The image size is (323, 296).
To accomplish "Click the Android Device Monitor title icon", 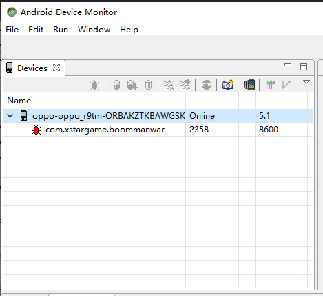I will pos(12,12).
